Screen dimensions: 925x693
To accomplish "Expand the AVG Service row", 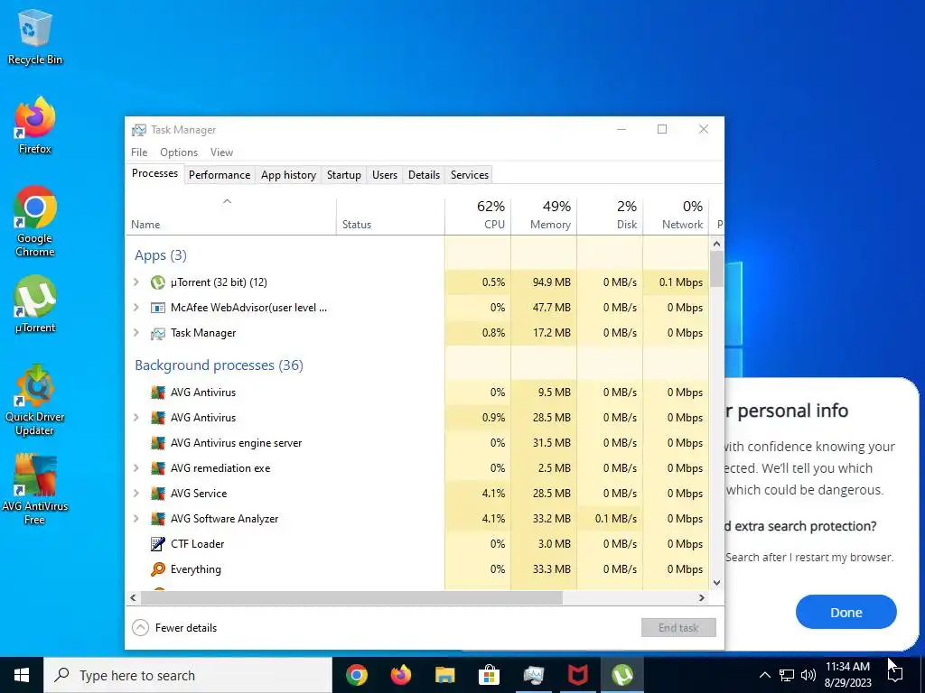I will [x=136, y=494].
